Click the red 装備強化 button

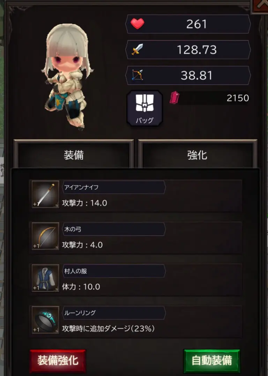[58, 360]
